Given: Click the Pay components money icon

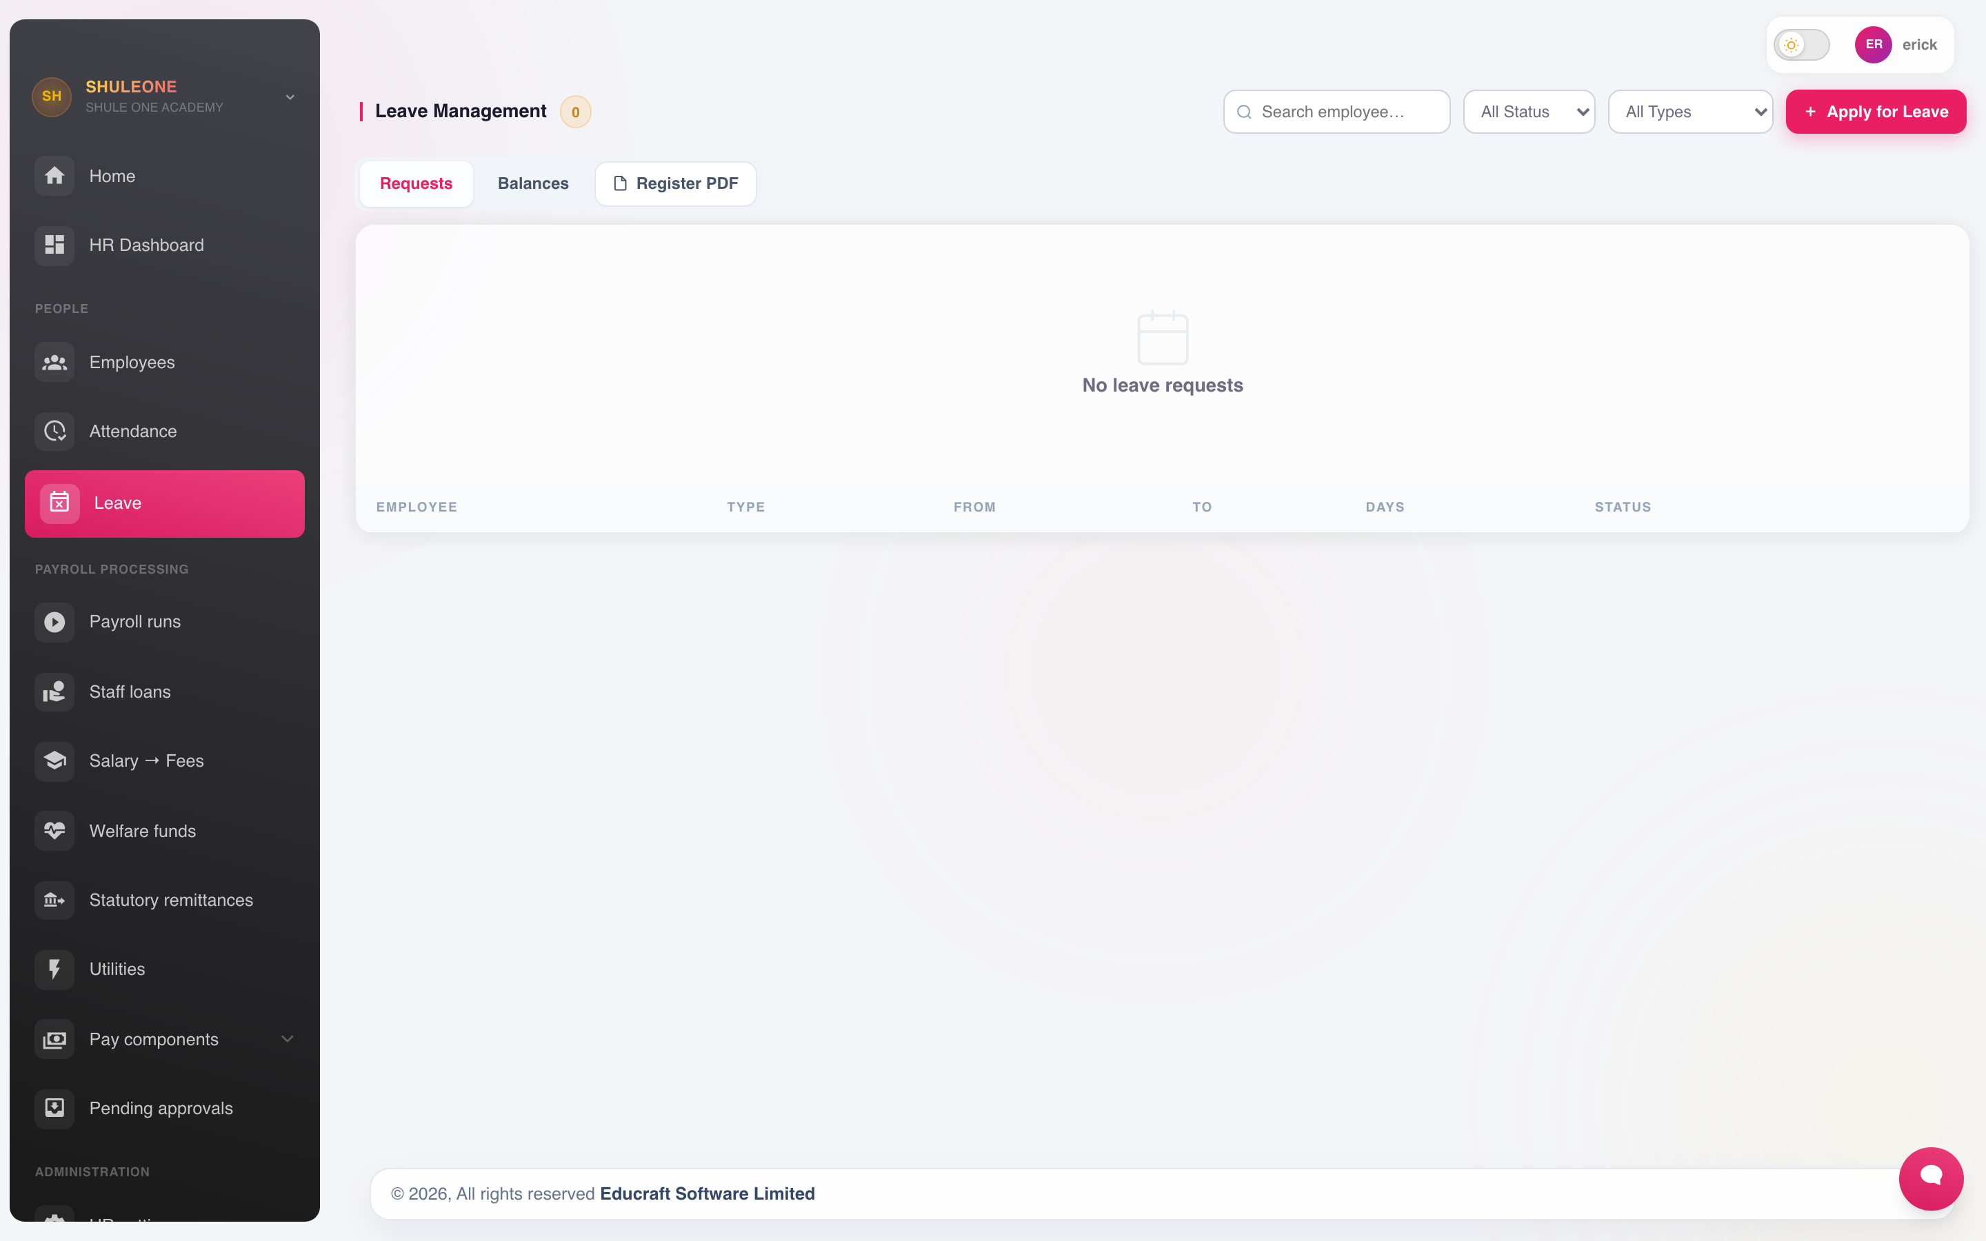Looking at the screenshot, I should pos(54,1039).
